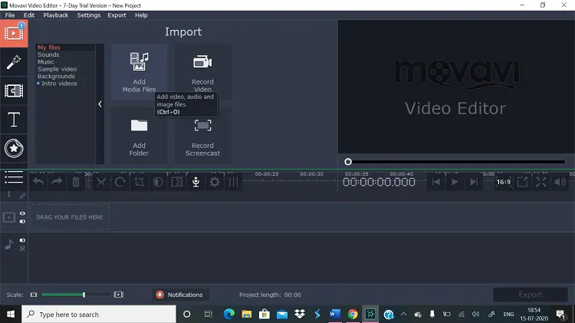
Task: Mute the video track speaker
Action: click(22, 221)
